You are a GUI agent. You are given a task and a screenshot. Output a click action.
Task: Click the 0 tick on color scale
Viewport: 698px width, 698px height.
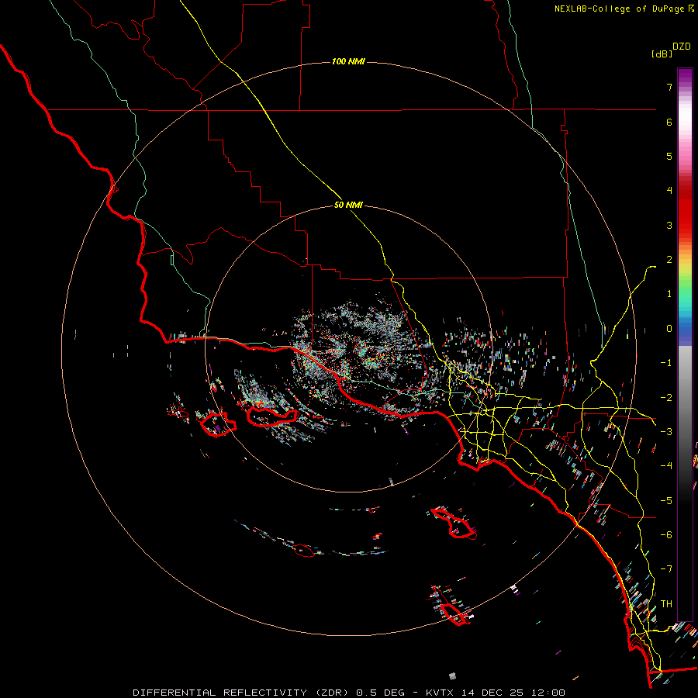[x=669, y=329]
